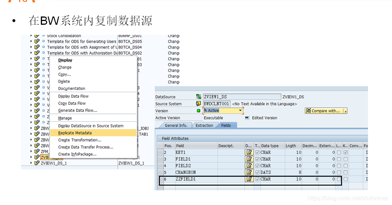Expand the ODS with Authorization tree node
Screen dimensions: 392x205
31,53
